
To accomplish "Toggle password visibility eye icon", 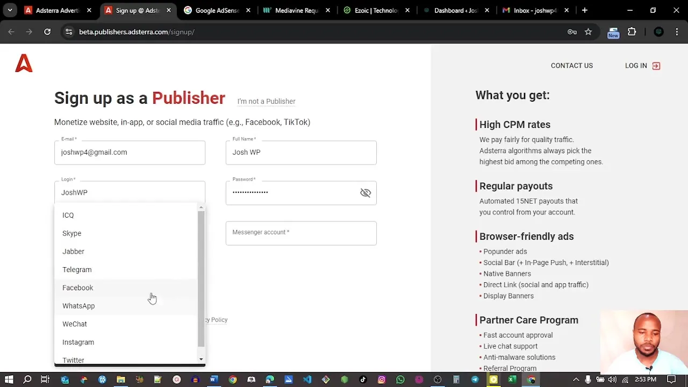I will point(365,192).
